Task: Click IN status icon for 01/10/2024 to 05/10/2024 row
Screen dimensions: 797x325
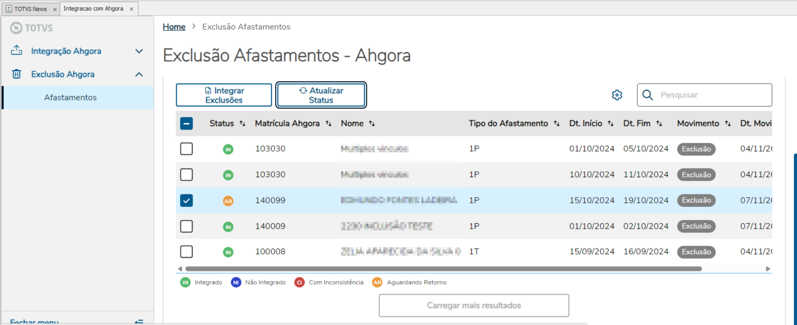Action: pos(228,149)
